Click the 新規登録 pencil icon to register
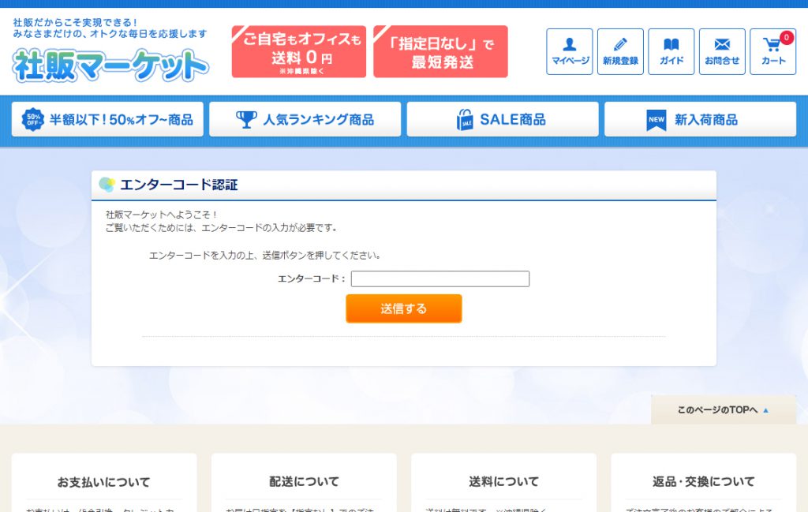Image resolution: width=808 pixels, height=512 pixels. (620, 46)
